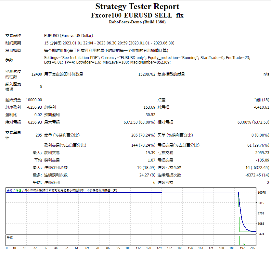This screenshot has height=253, width=271.
Task: Click the 6751 y-axis label
Action: (261, 213)
